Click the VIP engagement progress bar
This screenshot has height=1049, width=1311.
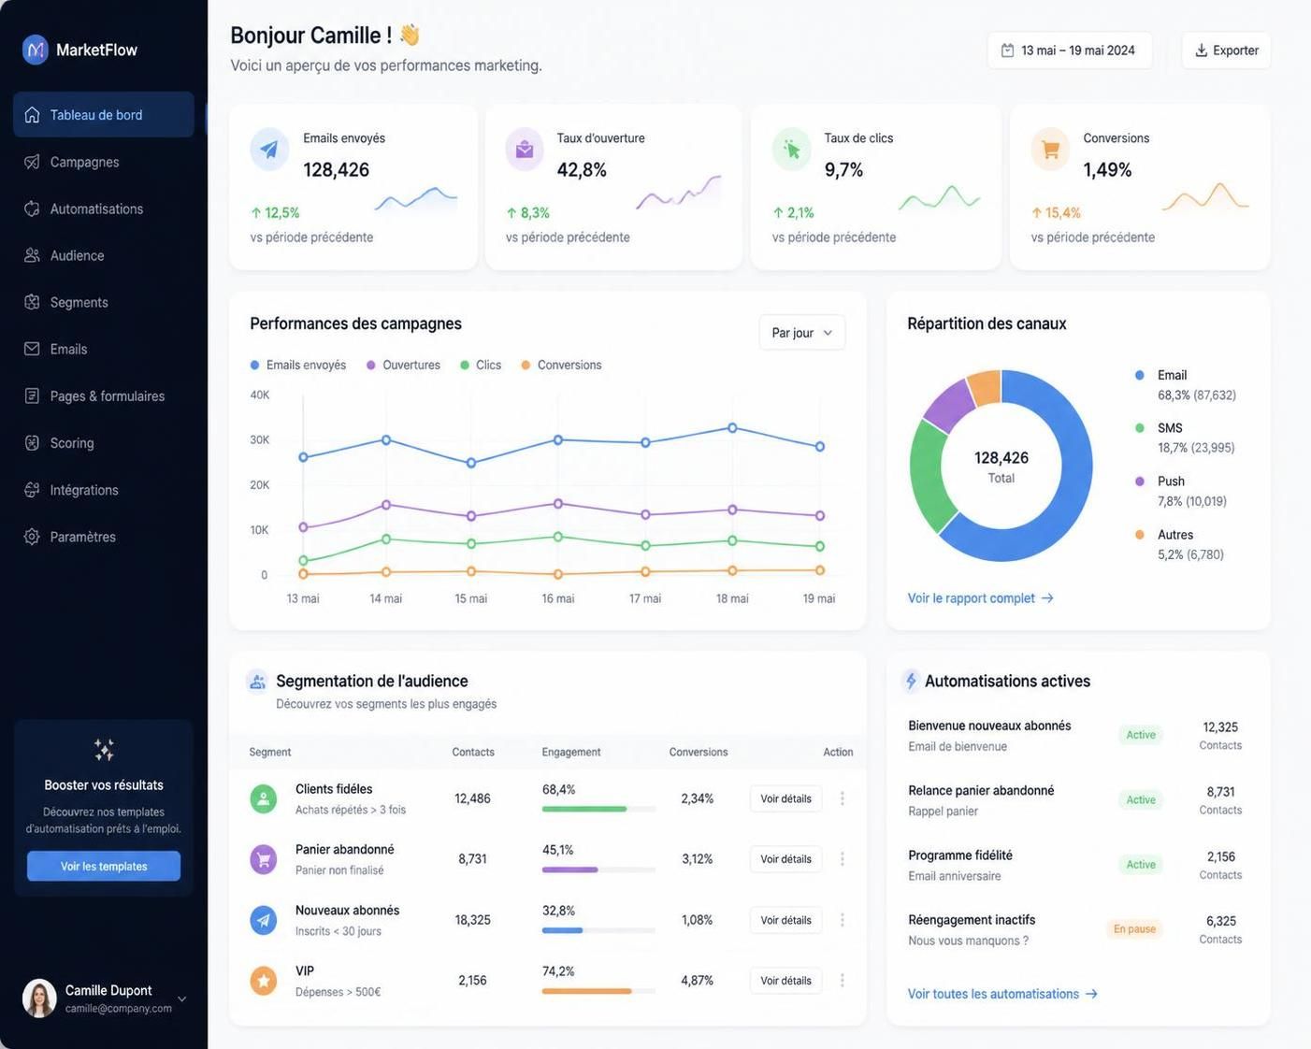(x=598, y=991)
